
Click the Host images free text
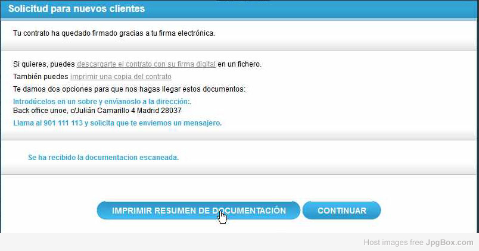pos(393,243)
